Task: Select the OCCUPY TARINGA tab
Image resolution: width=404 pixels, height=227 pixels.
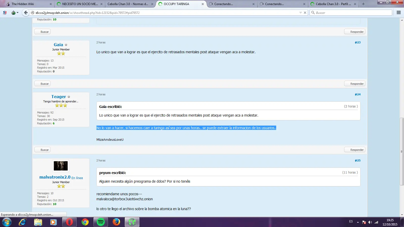Action: click(x=176, y=4)
